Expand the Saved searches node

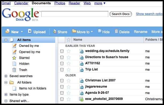pyautogui.click(x=6, y=76)
